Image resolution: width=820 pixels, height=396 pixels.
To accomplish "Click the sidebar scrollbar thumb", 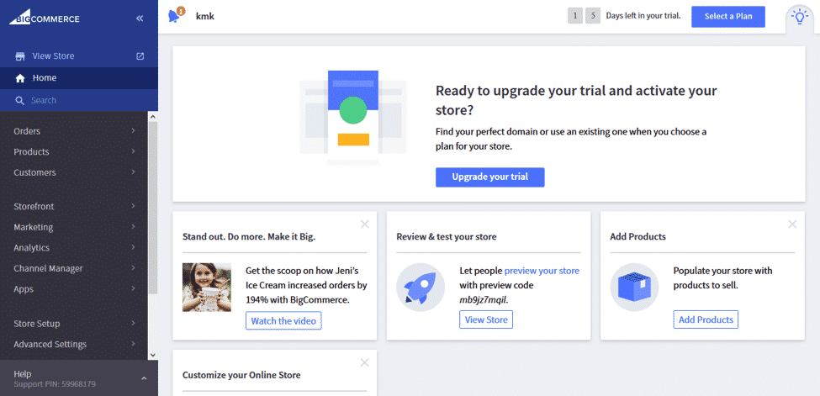I will pyautogui.click(x=153, y=208).
